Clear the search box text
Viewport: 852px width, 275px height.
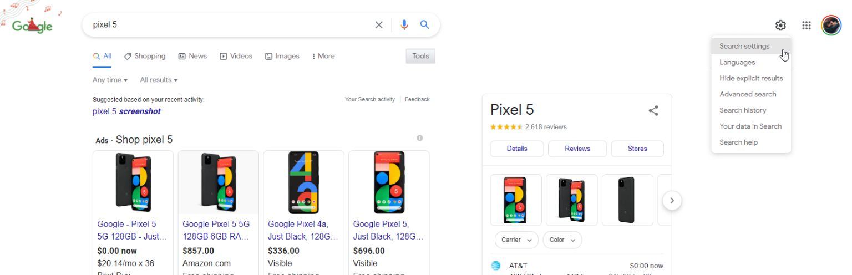click(x=379, y=25)
